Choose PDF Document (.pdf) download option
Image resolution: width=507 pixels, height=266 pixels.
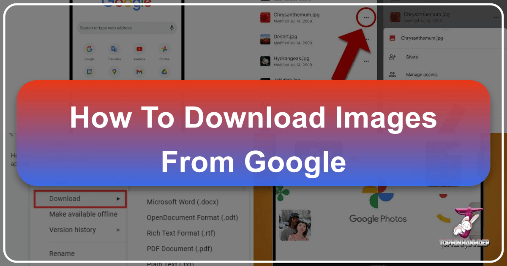coord(179,248)
